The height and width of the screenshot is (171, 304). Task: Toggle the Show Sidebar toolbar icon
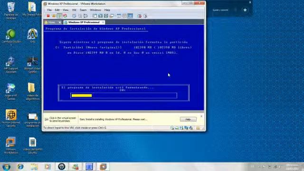[x=95, y=16]
